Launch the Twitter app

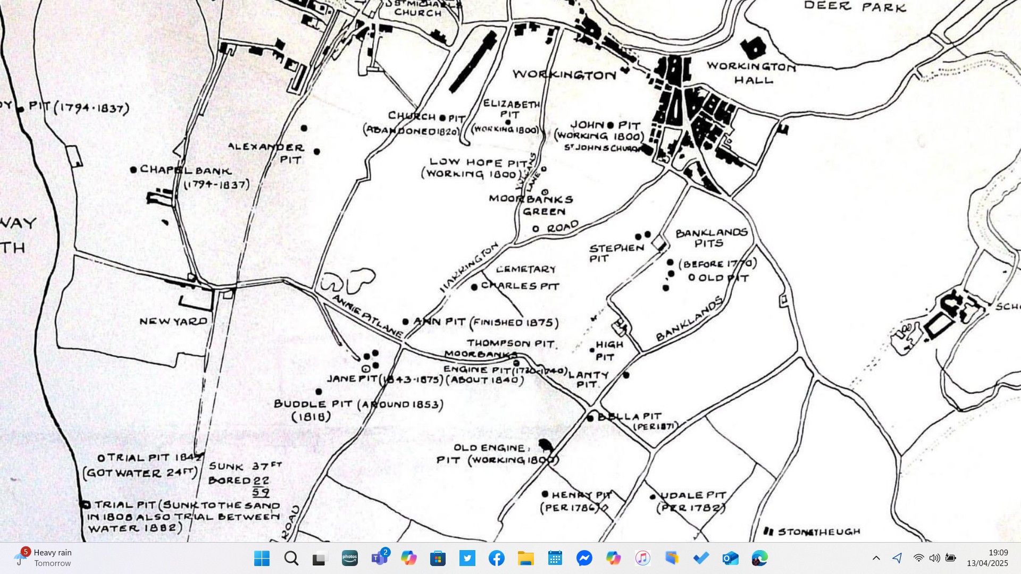tap(467, 558)
